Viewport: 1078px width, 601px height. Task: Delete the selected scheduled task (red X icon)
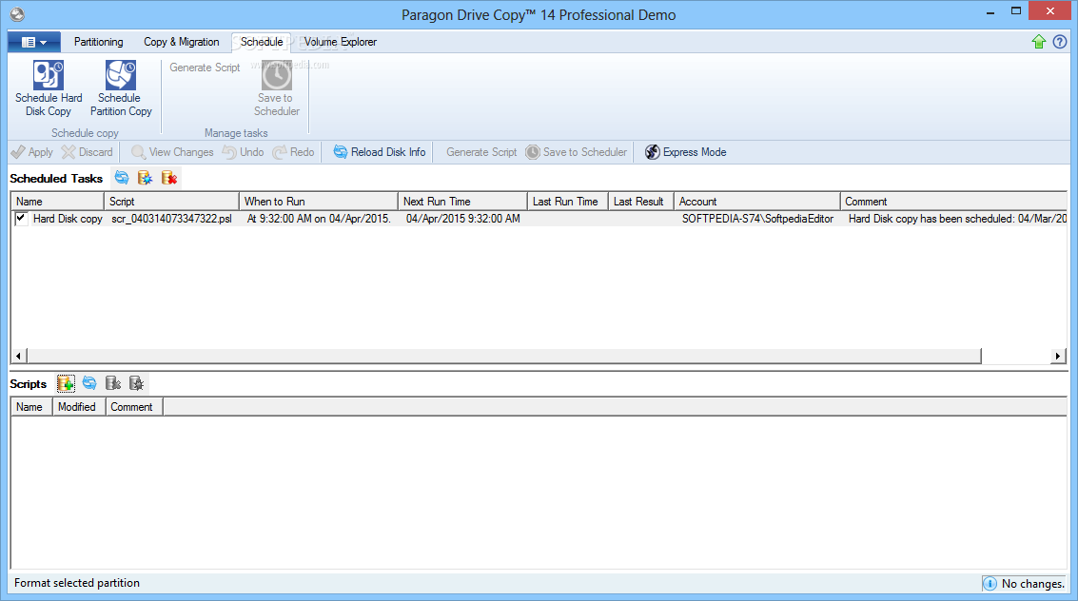point(169,178)
